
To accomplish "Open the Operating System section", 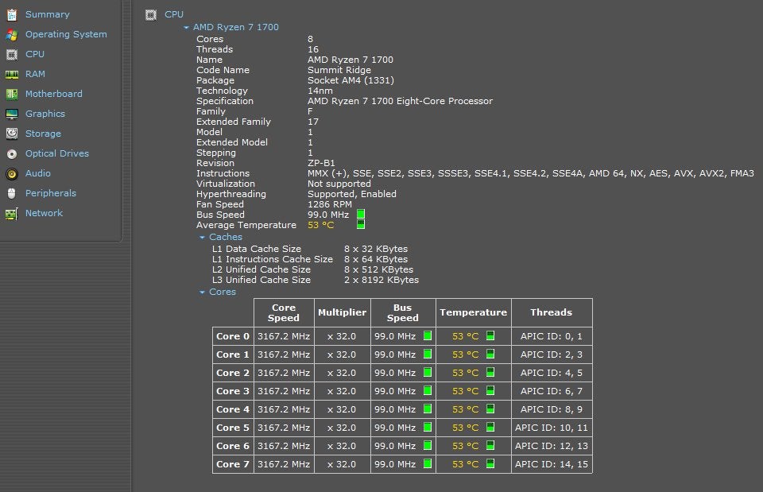I will click(66, 34).
